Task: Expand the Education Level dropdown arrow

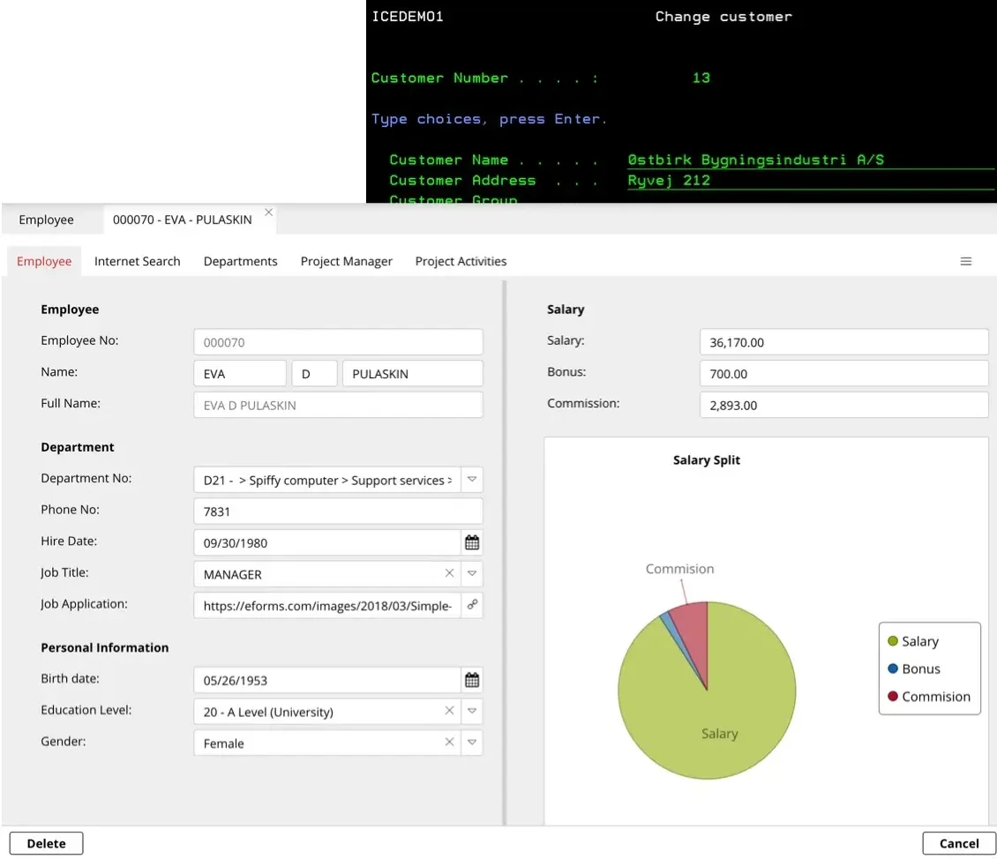Action: (x=472, y=711)
